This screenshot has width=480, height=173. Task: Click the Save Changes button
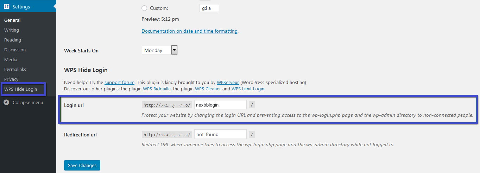[82, 165]
